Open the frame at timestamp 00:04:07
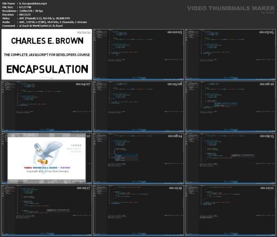Screen dimensions: 277x237 click(x=47, y=106)
